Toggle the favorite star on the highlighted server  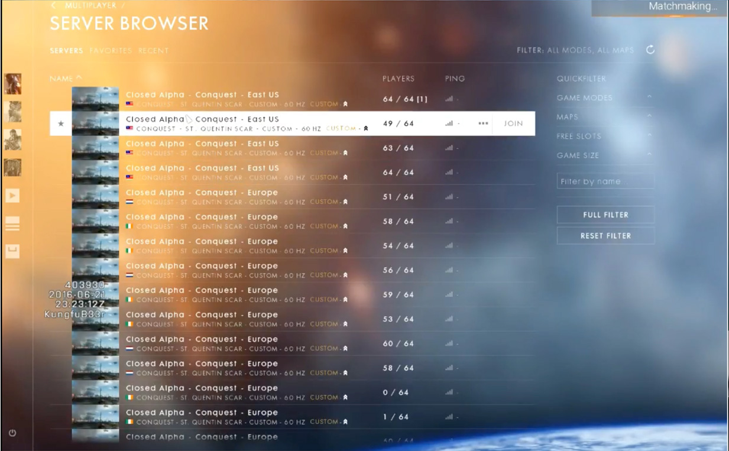[60, 124]
